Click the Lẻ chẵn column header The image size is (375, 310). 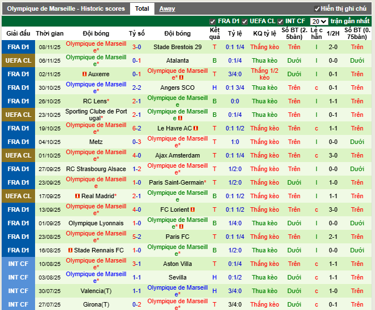point(316,33)
